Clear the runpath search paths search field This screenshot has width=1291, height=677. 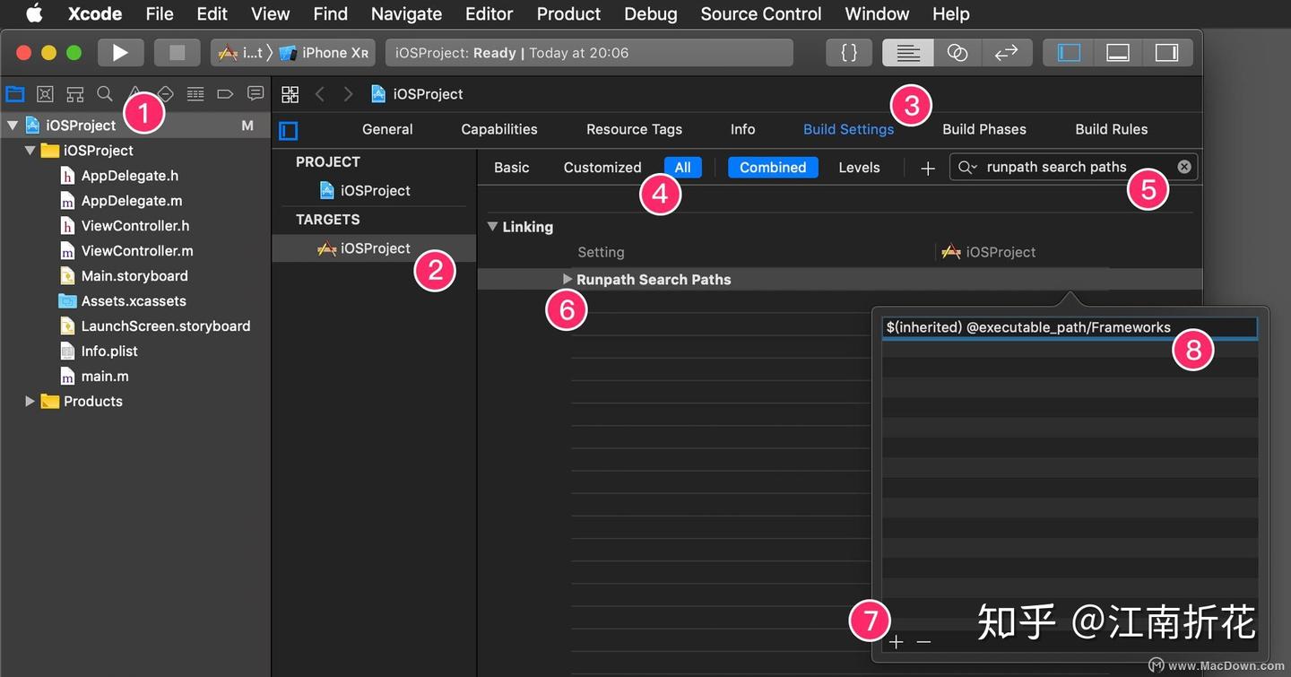click(1183, 167)
